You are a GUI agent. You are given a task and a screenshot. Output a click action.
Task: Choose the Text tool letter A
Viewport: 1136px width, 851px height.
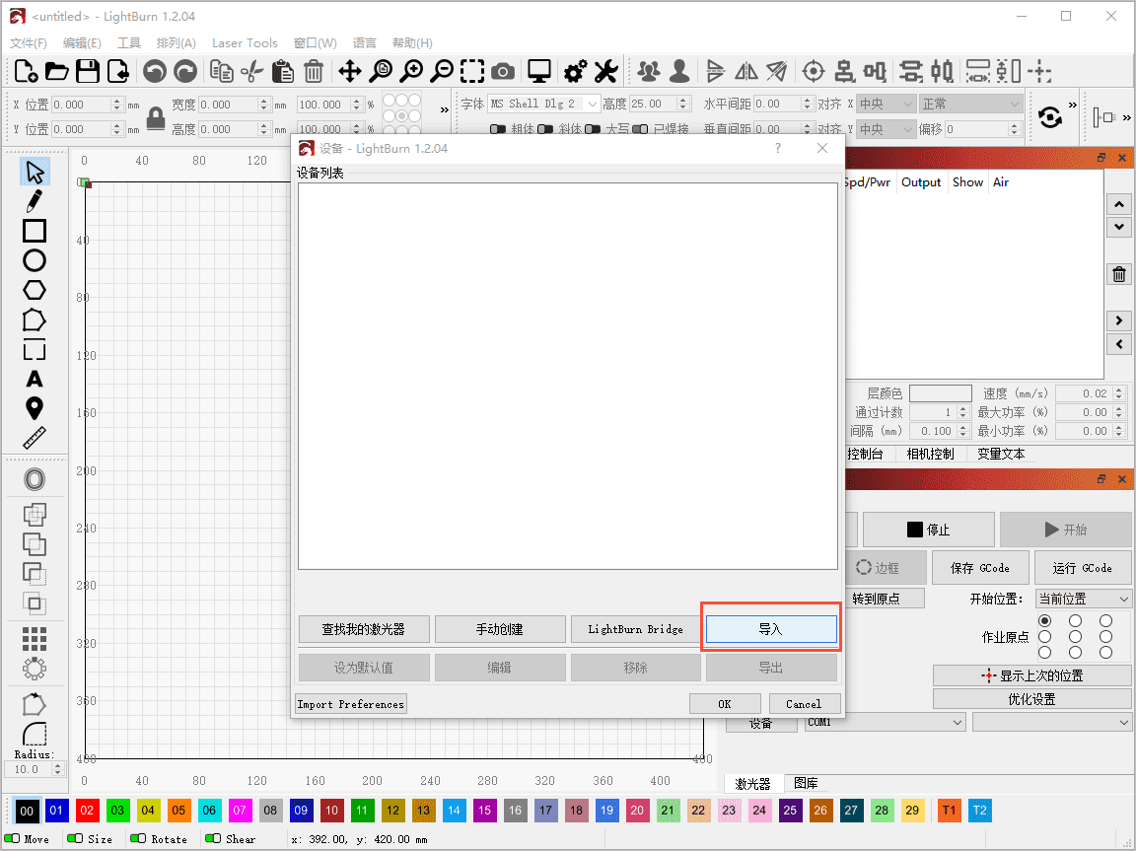point(35,379)
